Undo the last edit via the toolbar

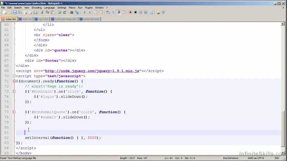[x=59, y=12]
